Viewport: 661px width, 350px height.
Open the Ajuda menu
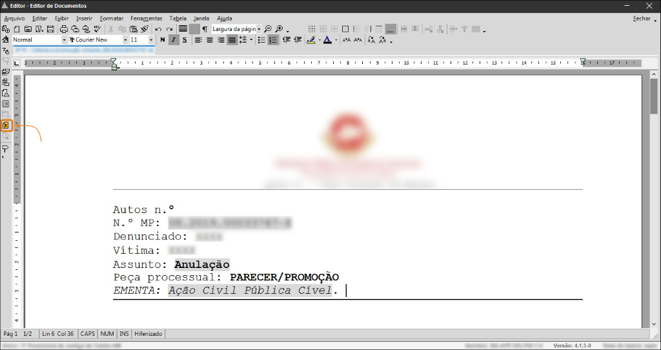pyautogui.click(x=224, y=18)
